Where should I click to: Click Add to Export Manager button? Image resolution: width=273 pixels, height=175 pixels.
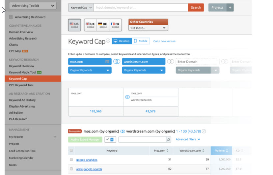pos(85,139)
